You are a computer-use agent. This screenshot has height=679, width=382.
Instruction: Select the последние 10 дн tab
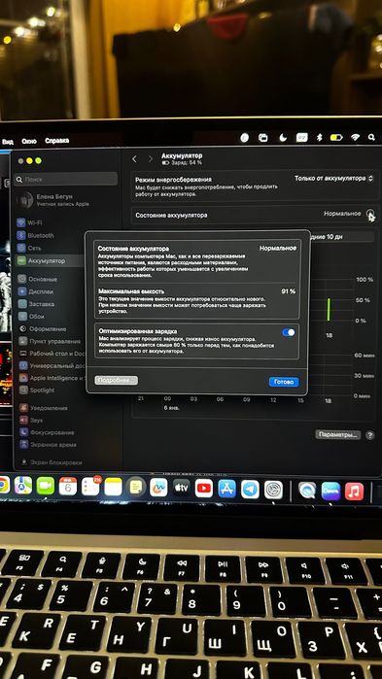point(342,236)
